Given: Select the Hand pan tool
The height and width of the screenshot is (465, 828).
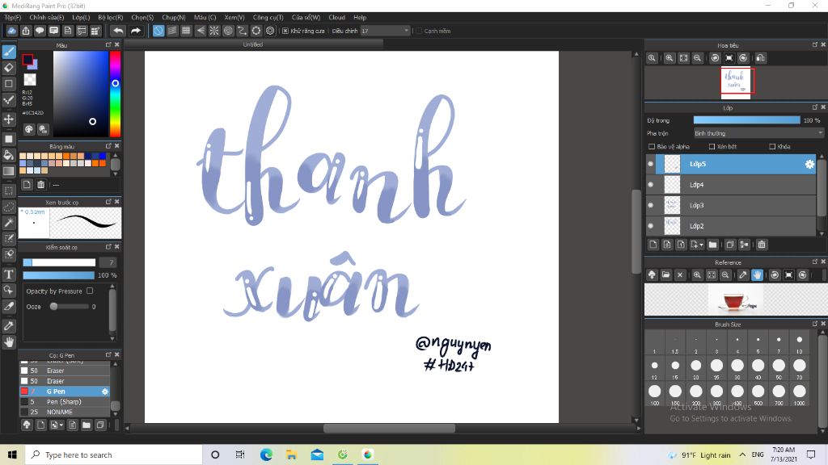Looking at the screenshot, I should tap(9, 342).
